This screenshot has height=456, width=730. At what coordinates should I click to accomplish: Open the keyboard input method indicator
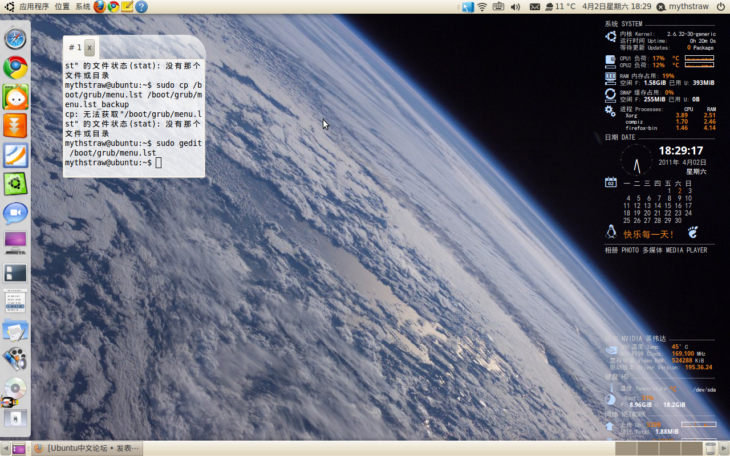pos(498,7)
